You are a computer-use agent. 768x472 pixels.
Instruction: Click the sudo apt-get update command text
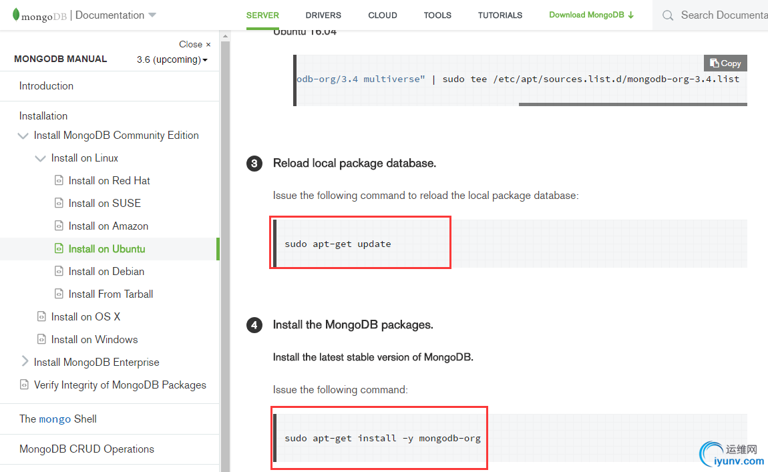338,244
